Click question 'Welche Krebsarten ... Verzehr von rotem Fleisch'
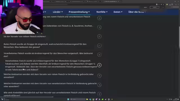Screen dimensions: 180x101 pos(49,76)
